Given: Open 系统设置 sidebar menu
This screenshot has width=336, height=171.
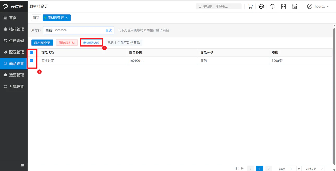Looking at the screenshot, I should click(14, 87).
